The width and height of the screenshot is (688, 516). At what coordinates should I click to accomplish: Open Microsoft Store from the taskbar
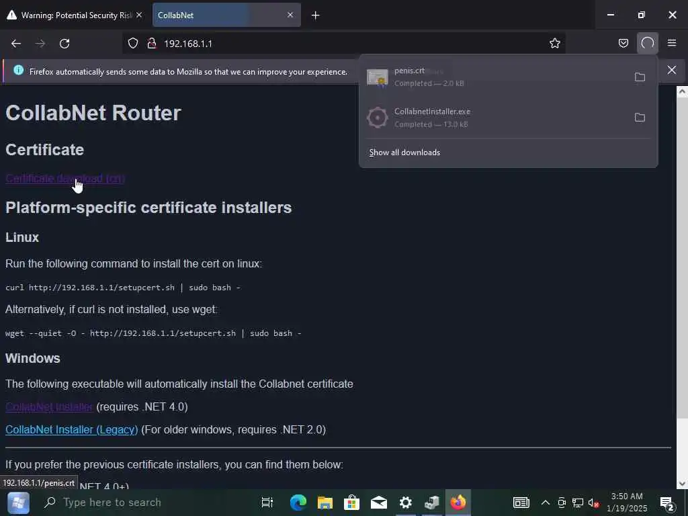pos(351,503)
